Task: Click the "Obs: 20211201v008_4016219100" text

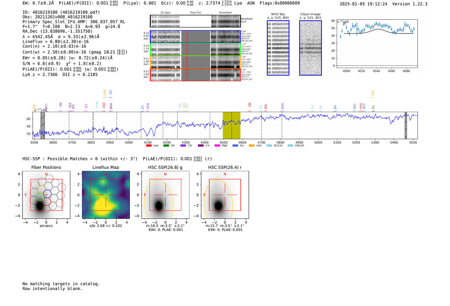Action: point(58,17)
